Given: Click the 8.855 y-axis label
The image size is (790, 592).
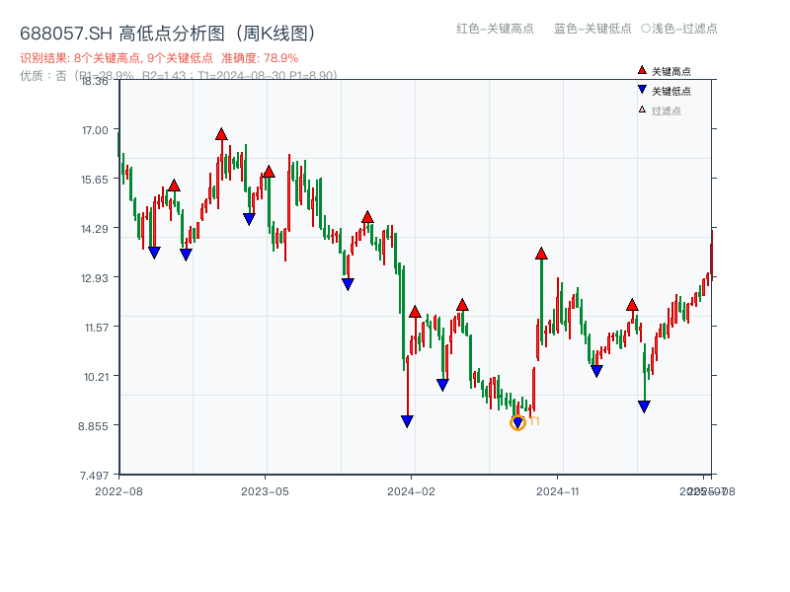Looking at the screenshot, I should point(93,426).
